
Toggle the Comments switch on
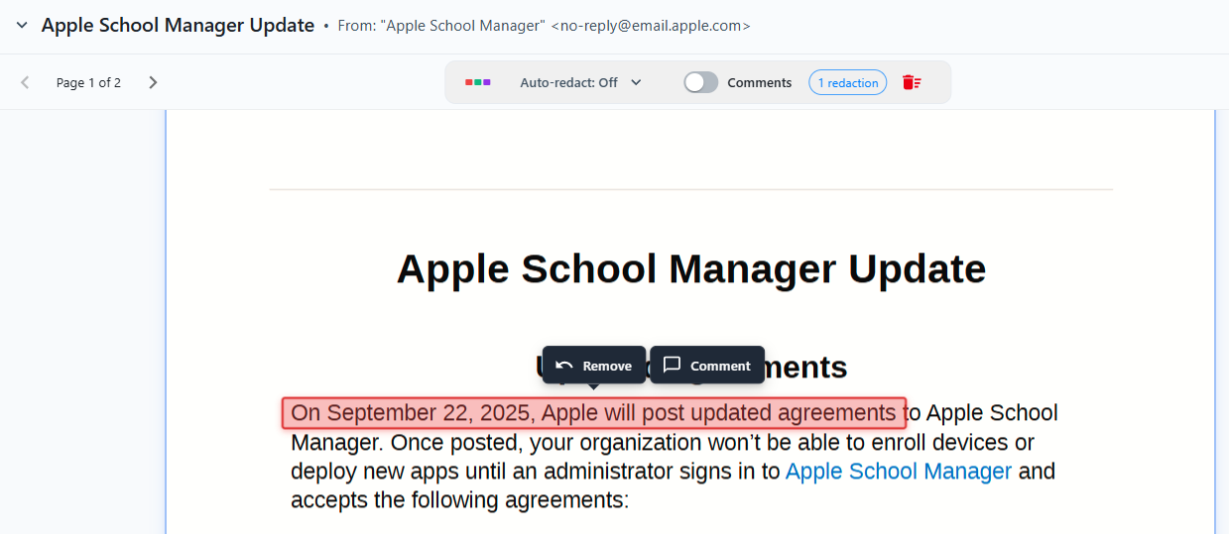click(701, 82)
